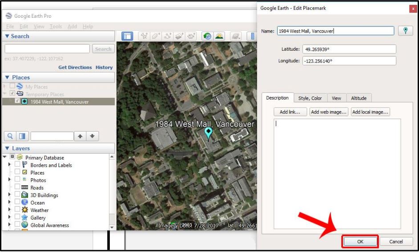Viewport: 419px width, 252px height.
Task: Expand the 3D Buildings layer
Action: (10, 195)
